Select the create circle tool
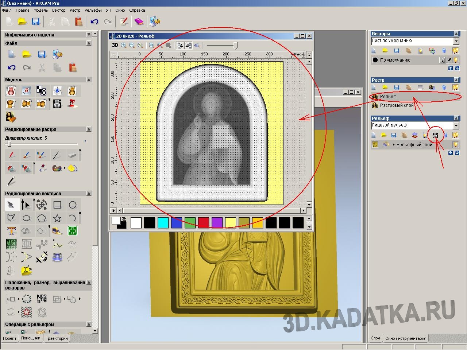This screenshot has width=467, height=350. click(73, 205)
